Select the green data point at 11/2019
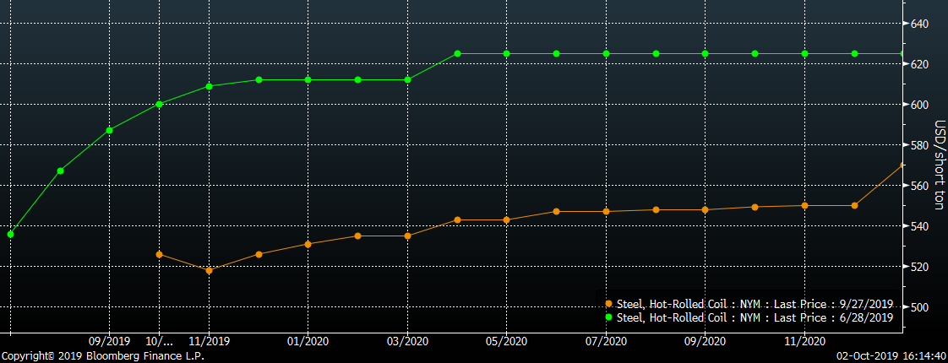Image resolution: width=948 pixels, height=363 pixels. pos(210,86)
